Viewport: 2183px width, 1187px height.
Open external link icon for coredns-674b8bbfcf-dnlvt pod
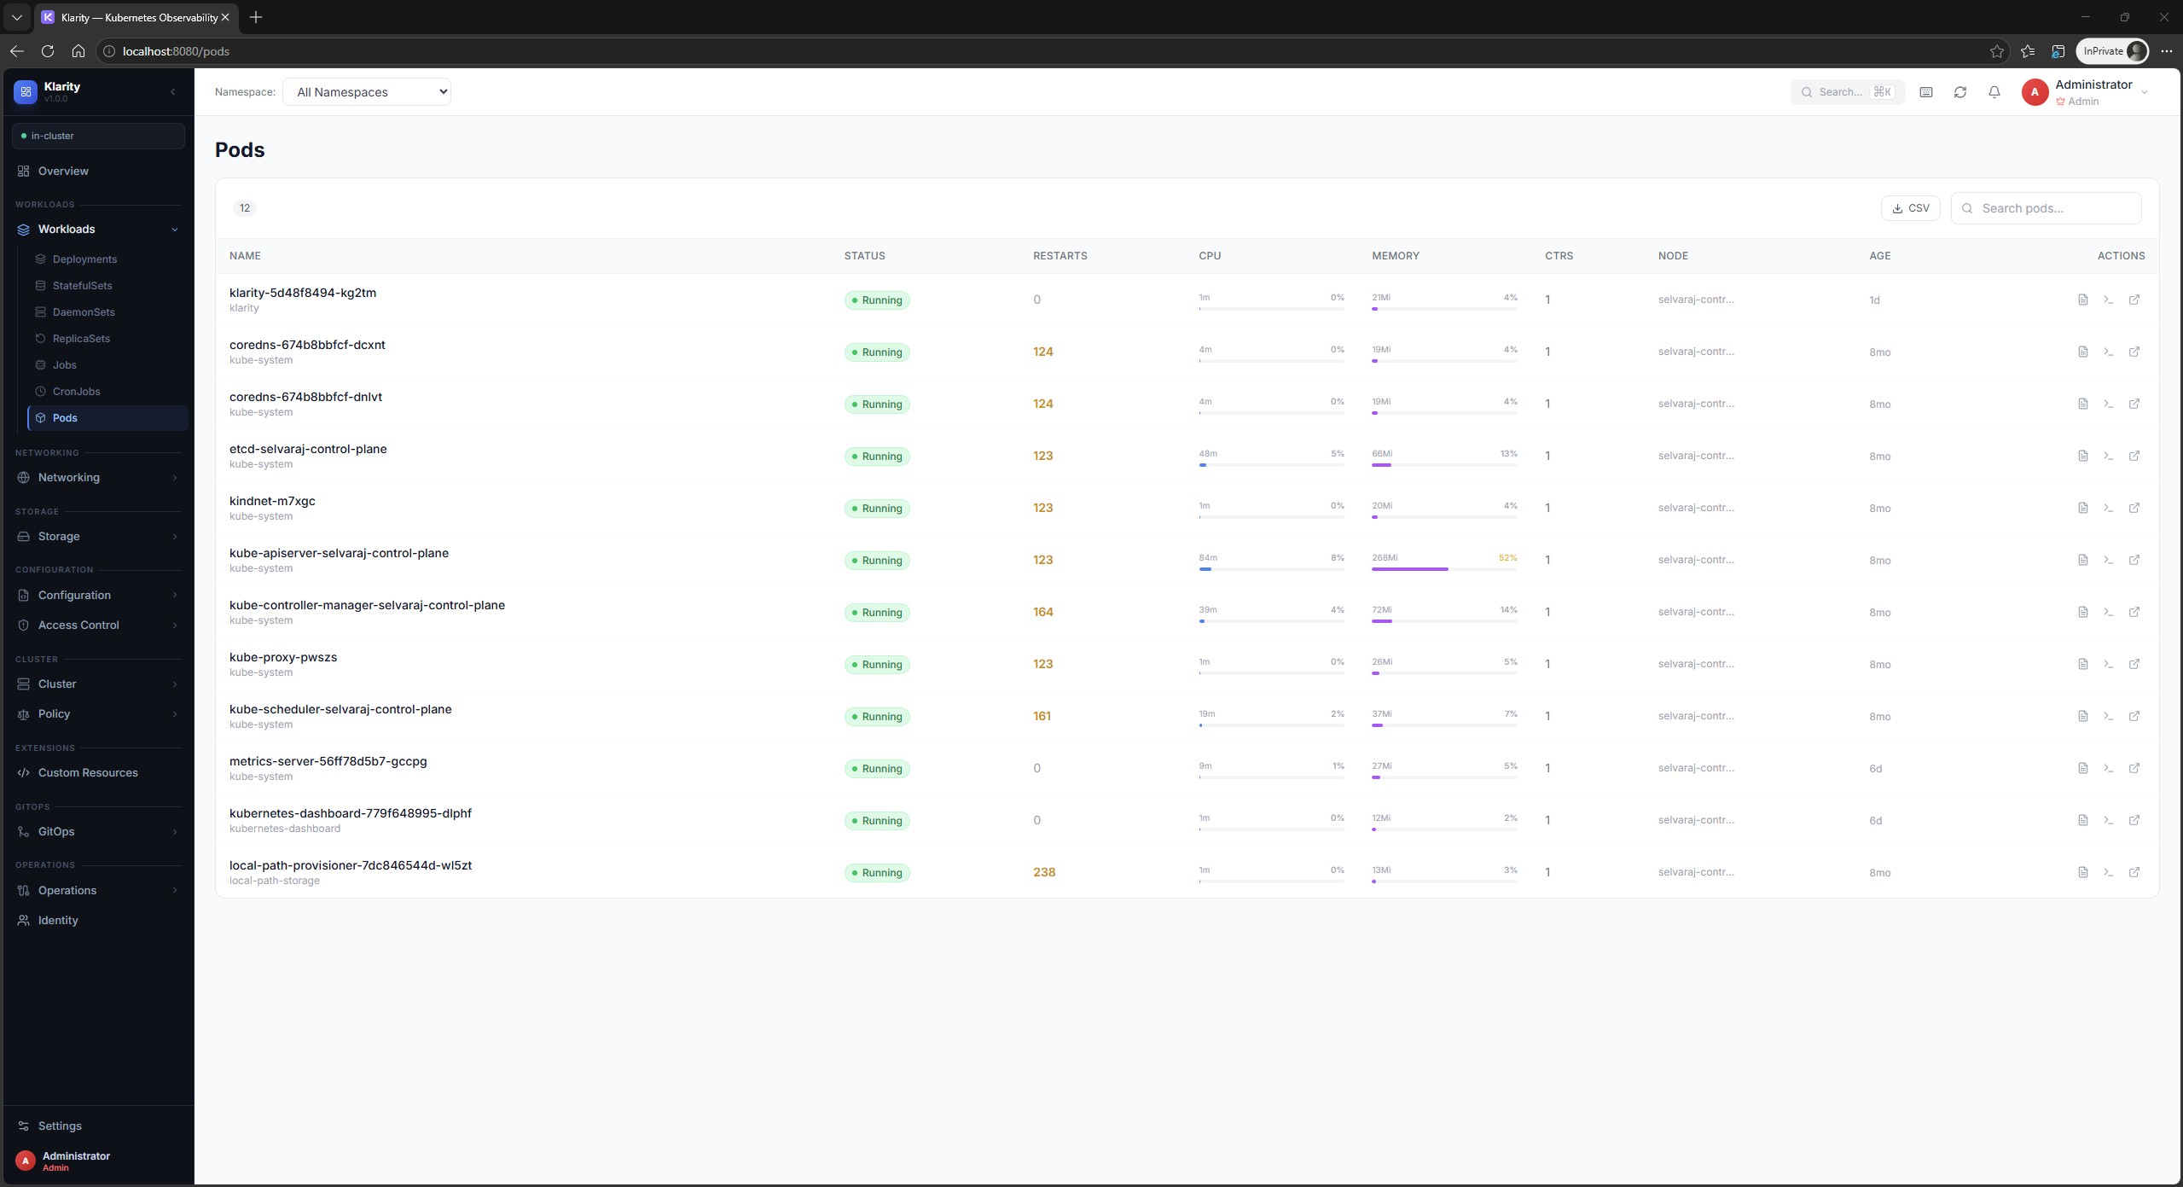pos(2134,404)
